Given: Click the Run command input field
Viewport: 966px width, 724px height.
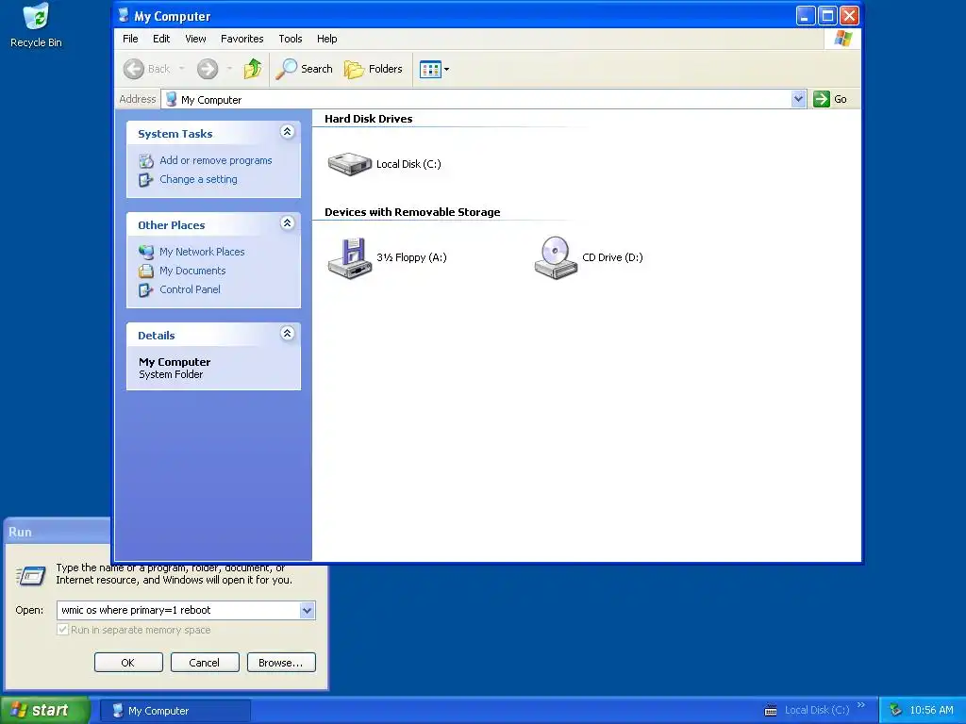Looking at the screenshot, I should pos(178,611).
